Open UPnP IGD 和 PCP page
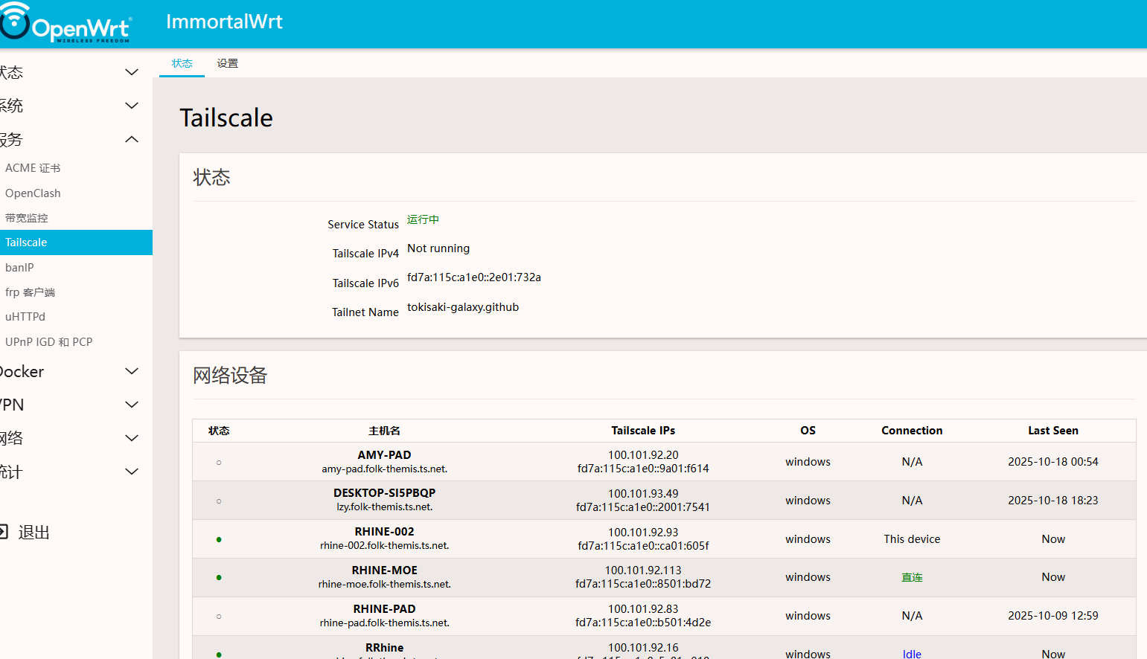The width and height of the screenshot is (1147, 659). coord(49,342)
